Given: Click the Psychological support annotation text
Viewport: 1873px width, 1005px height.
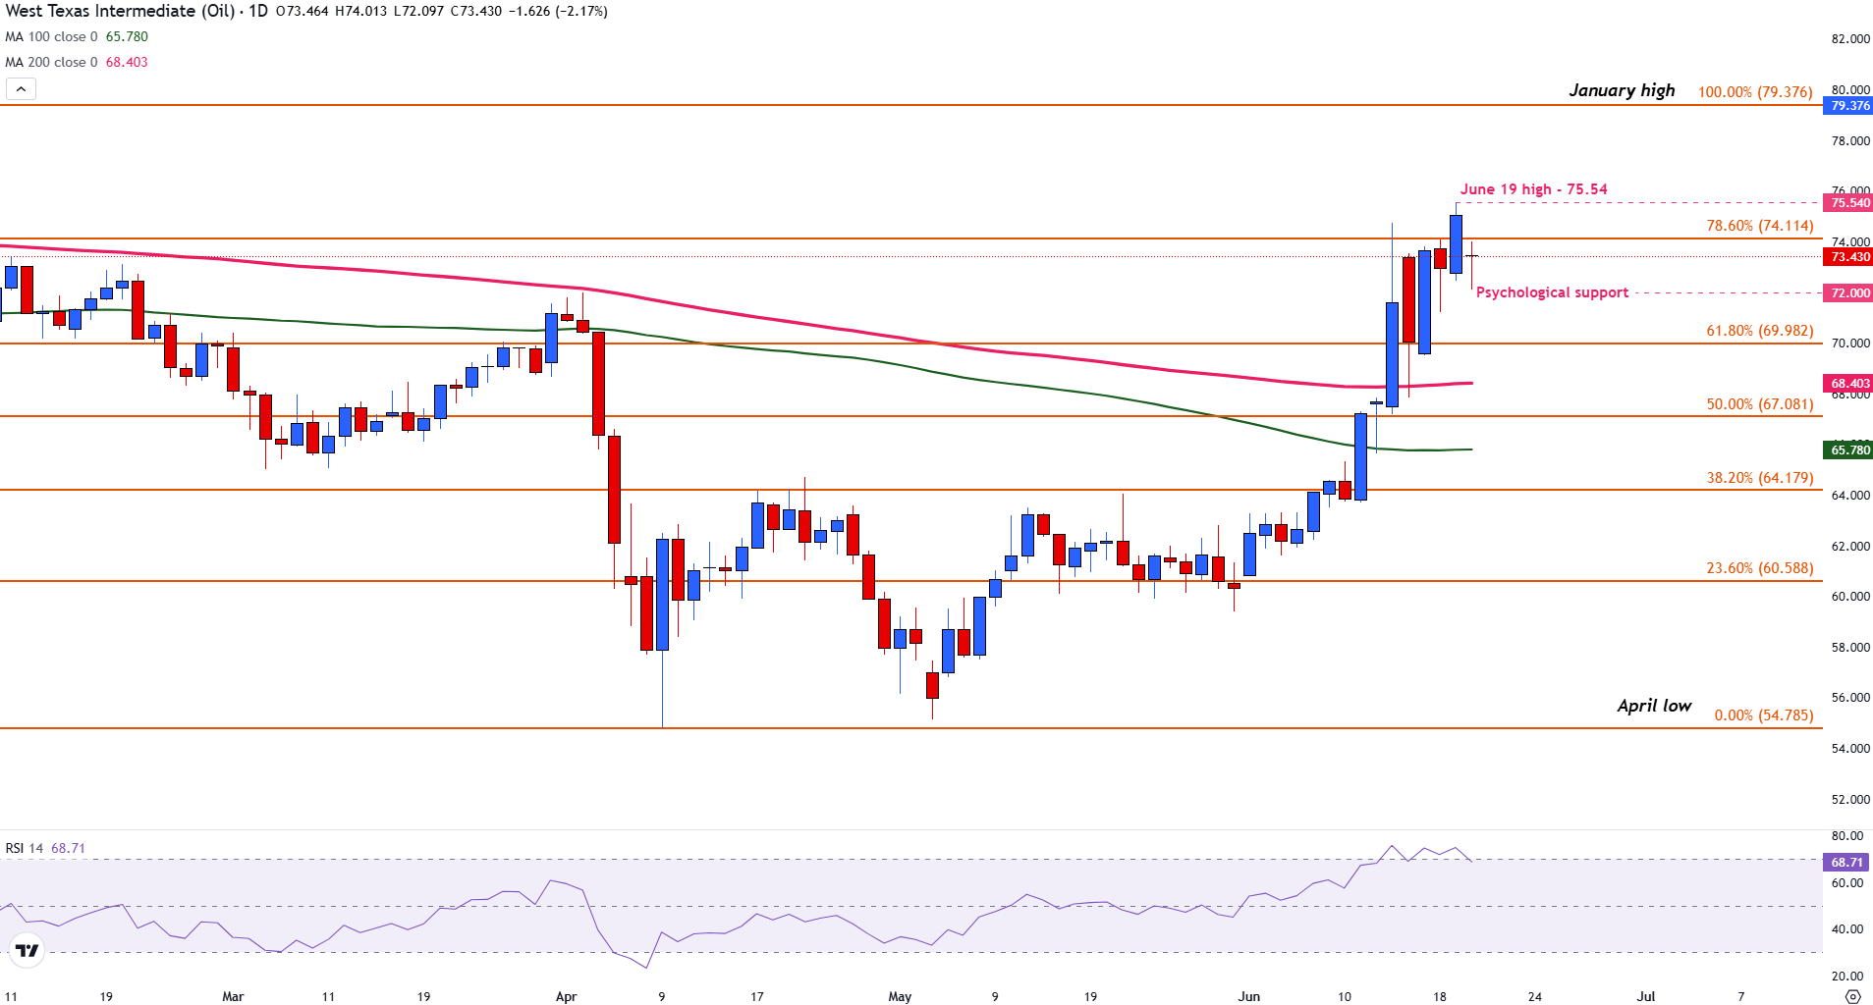Looking at the screenshot, I should point(1552,292).
